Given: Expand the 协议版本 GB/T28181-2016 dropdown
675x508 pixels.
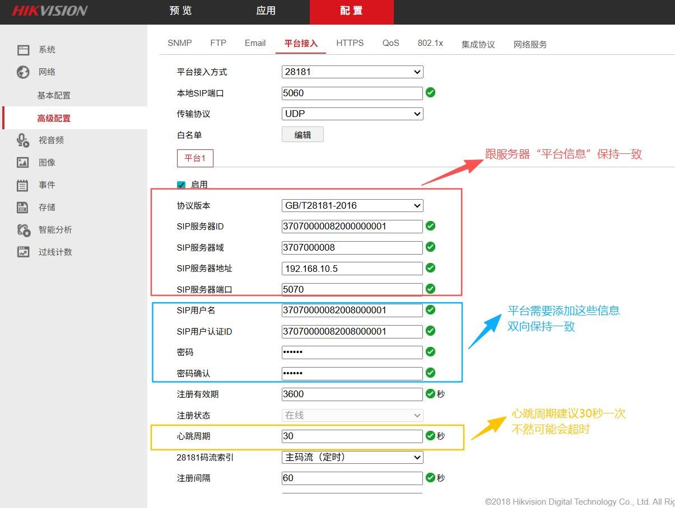Looking at the screenshot, I should click(352, 205).
